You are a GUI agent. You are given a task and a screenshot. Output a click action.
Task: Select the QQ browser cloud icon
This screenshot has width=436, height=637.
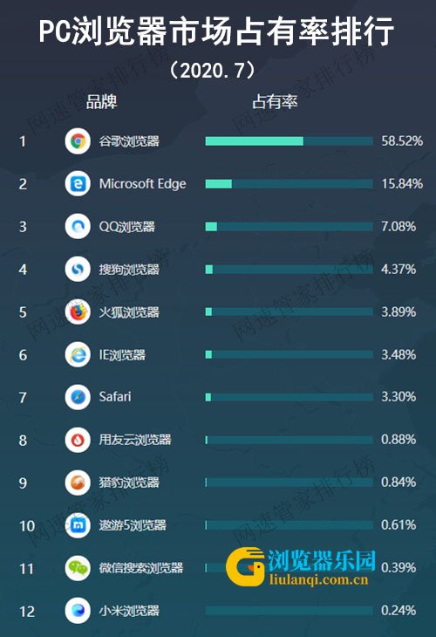78,226
